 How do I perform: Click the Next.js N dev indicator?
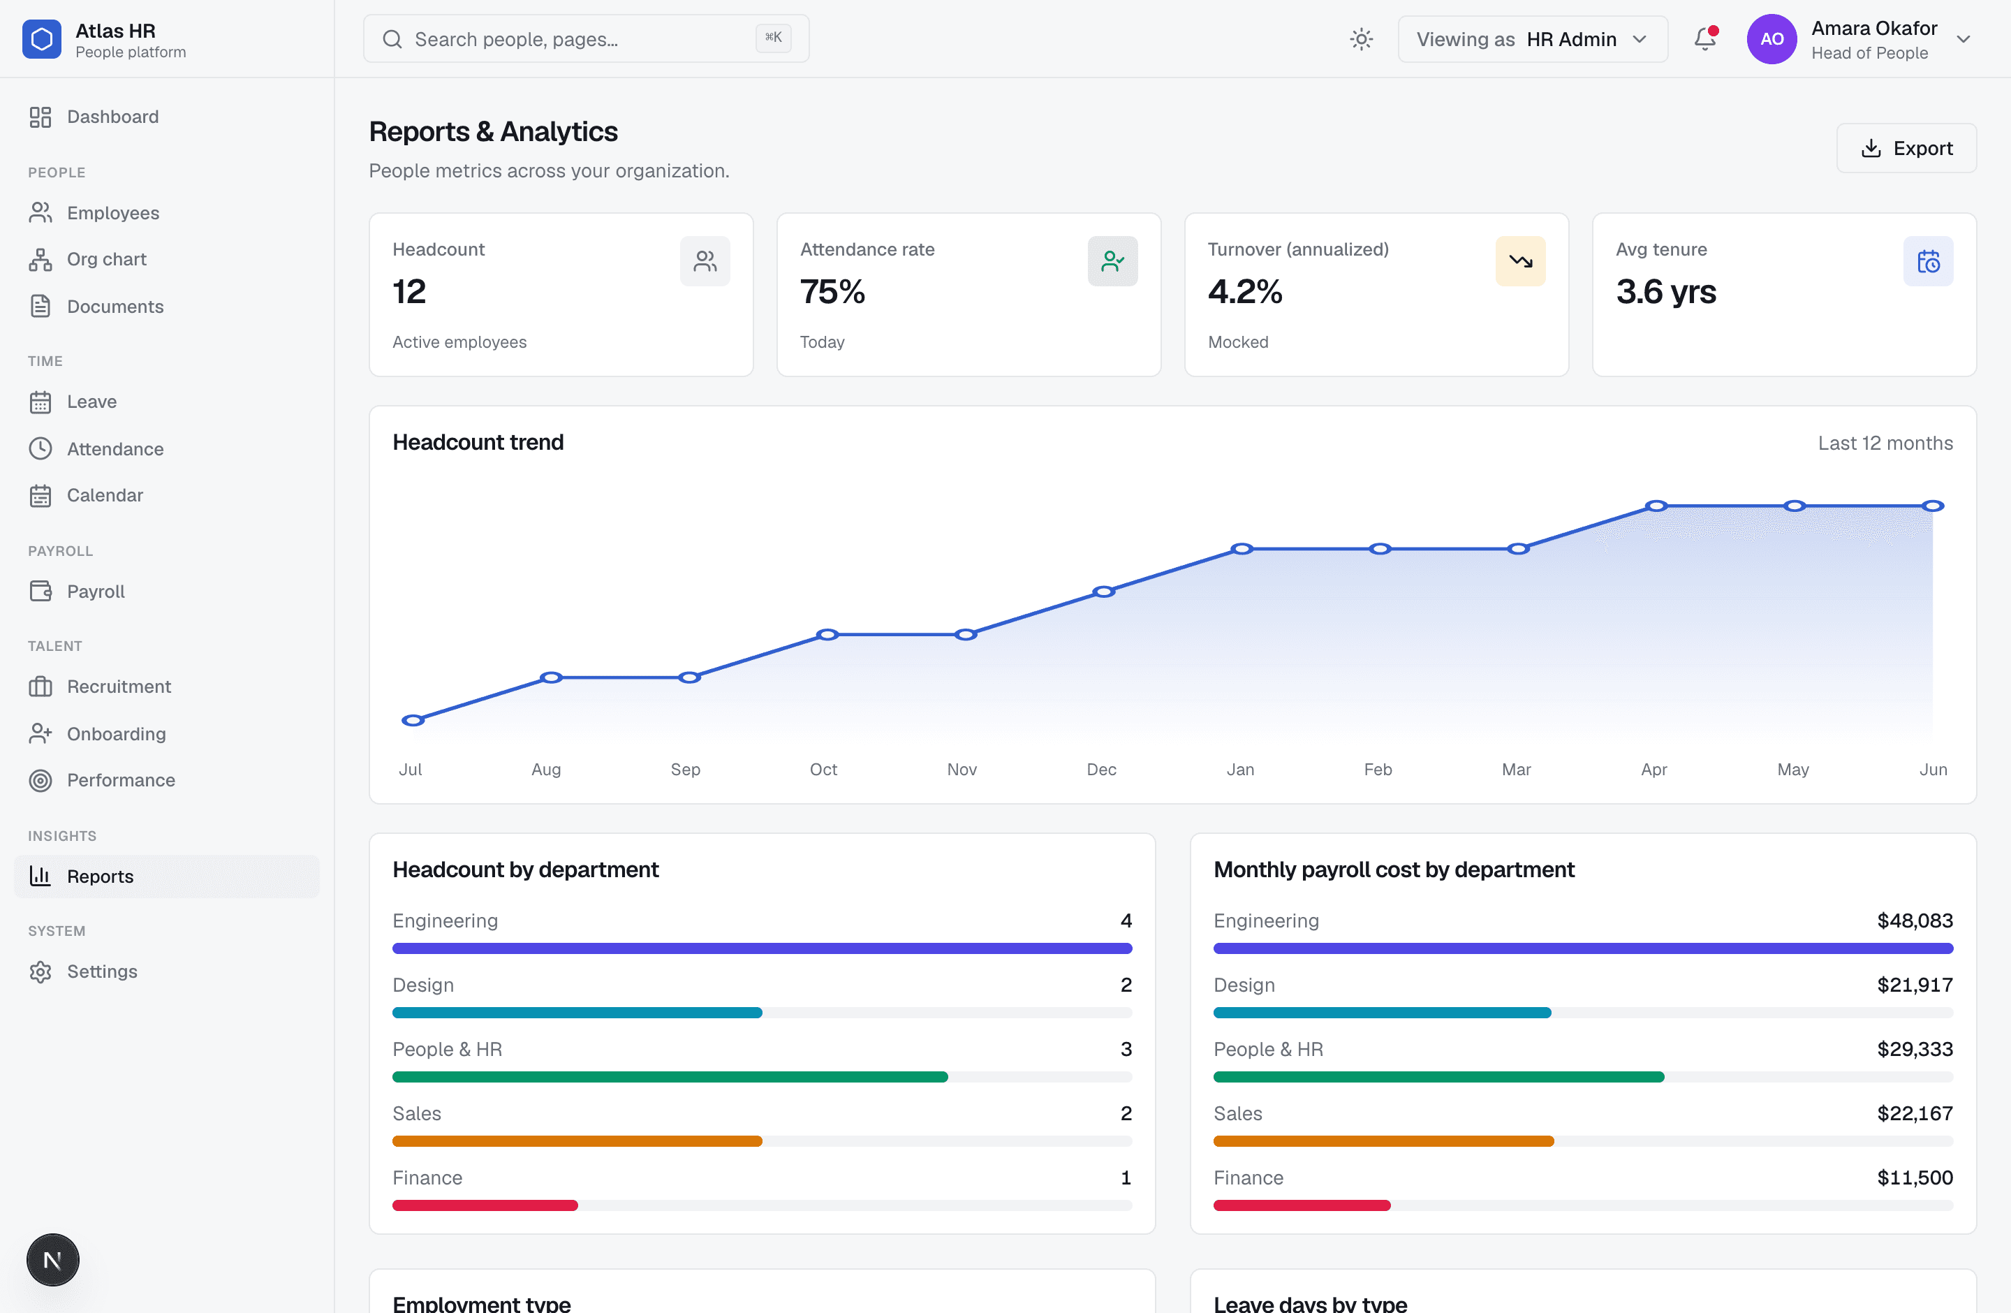[x=52, y=1260]
